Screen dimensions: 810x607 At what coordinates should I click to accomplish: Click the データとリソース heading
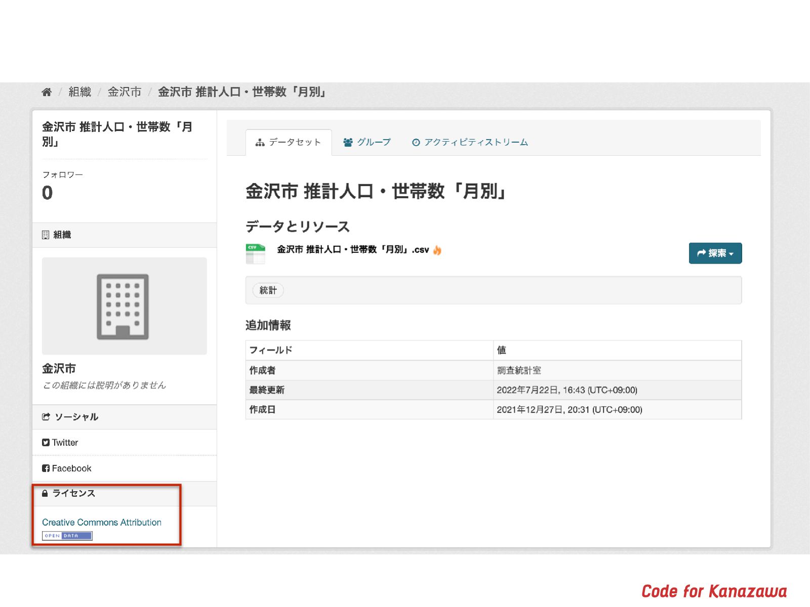[x=298, y=227]
